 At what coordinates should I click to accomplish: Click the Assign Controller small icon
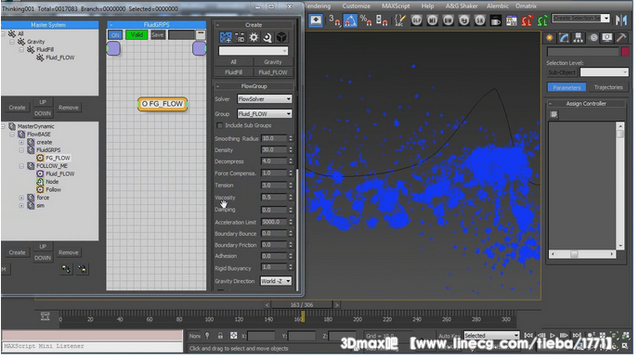point(554,114)
